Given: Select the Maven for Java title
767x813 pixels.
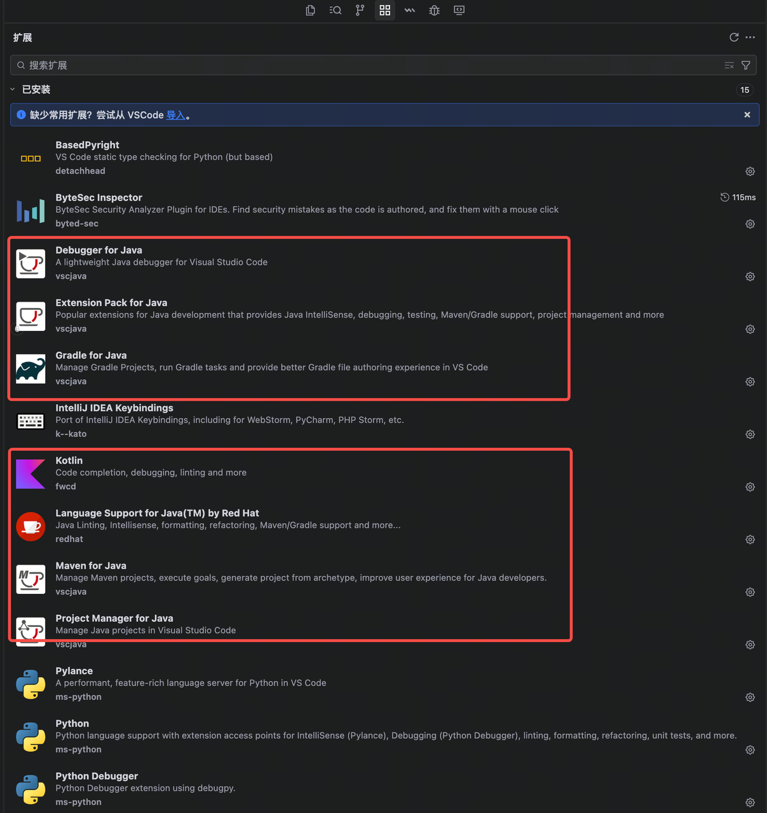Looking at the screenshot, I should pyautogui.click(x=91, y=566).
